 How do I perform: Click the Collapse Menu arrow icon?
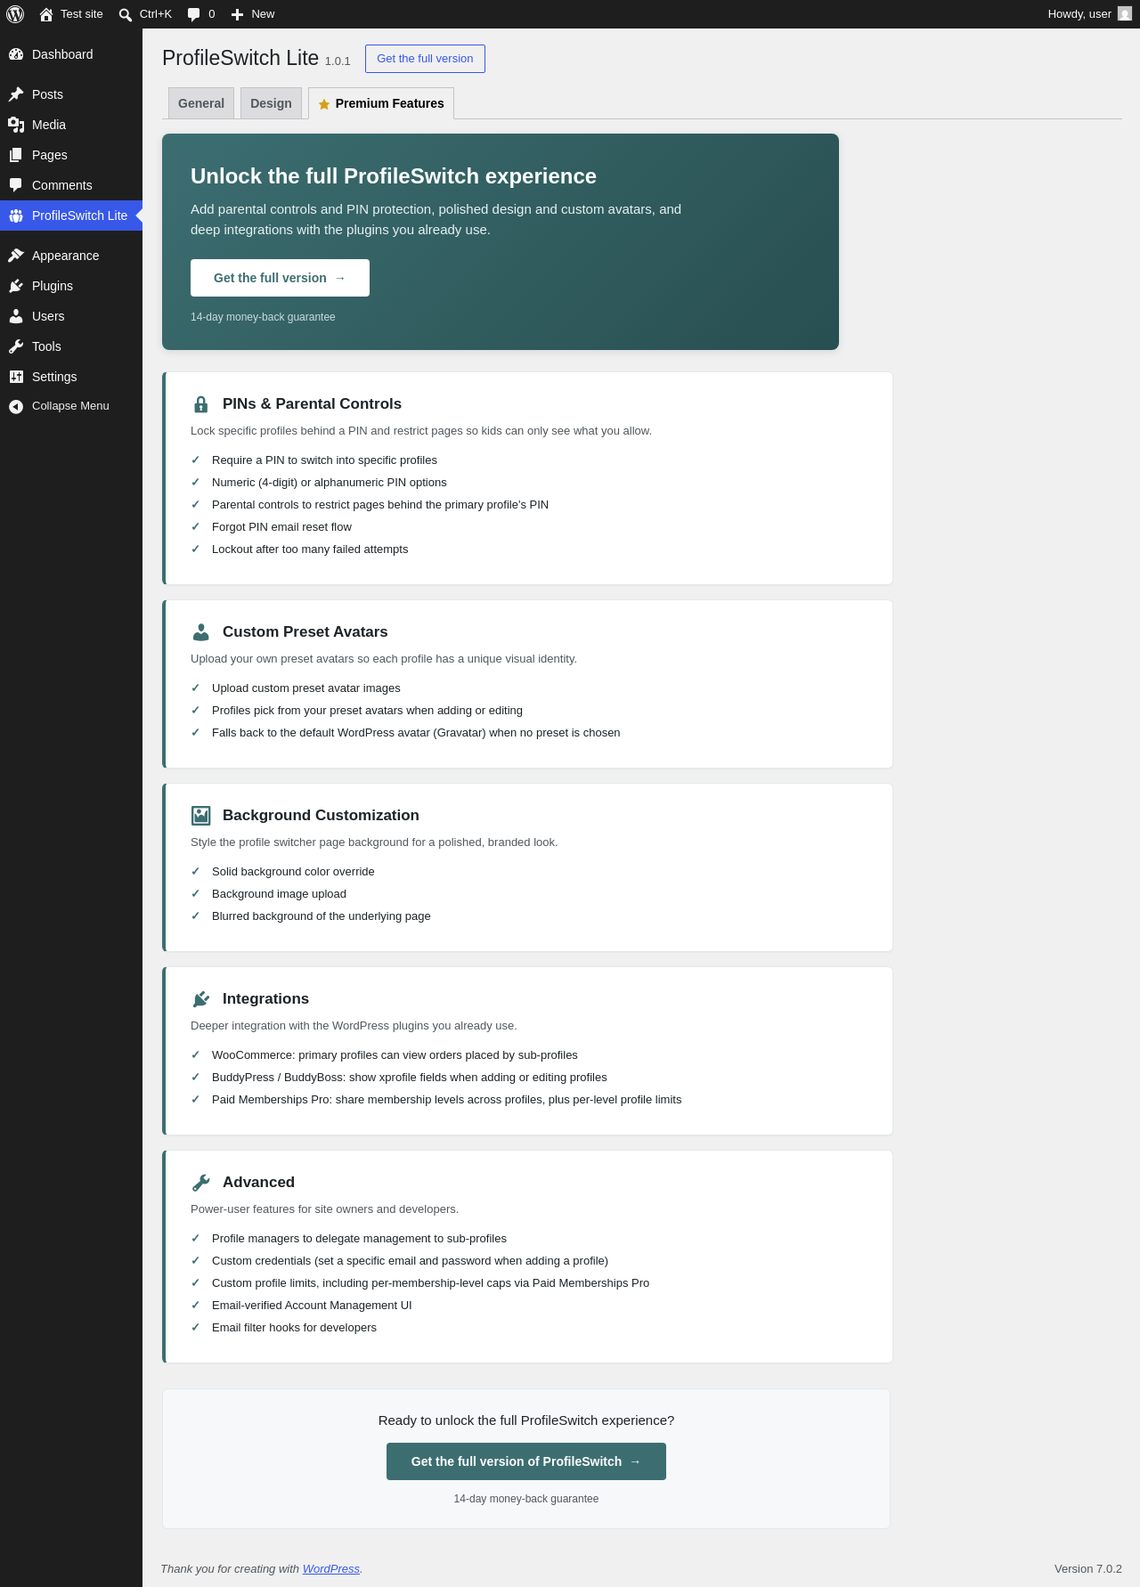(16, 406)
